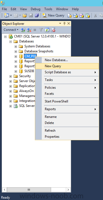The width and height of the screenshot is (103, 200).
Task: Click the Analysis Services MDX Query icon
Action: (75, 15)
